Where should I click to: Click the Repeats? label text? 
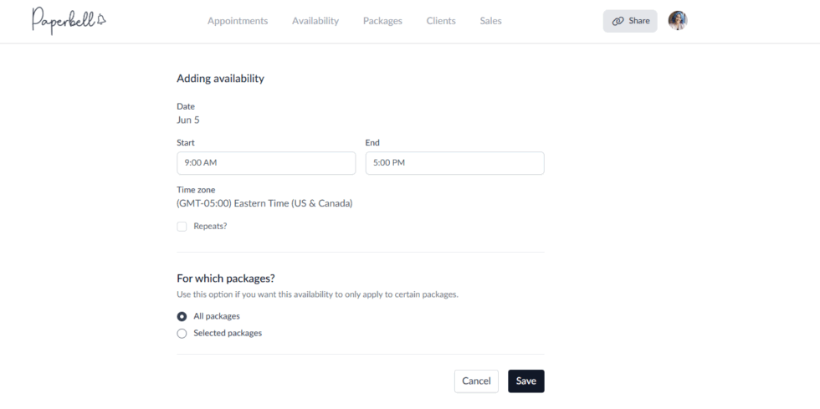pos(210,226)
